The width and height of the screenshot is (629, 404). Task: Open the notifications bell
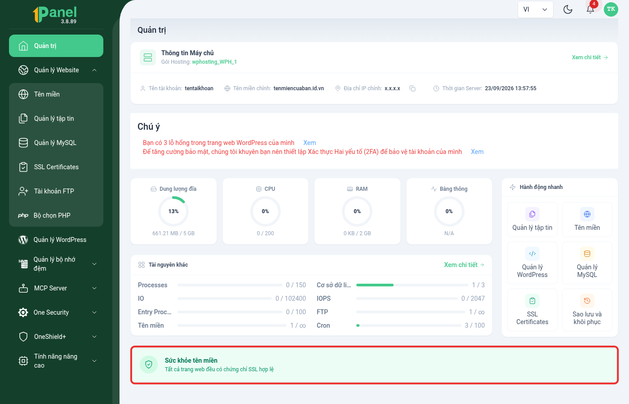(590, 9)
